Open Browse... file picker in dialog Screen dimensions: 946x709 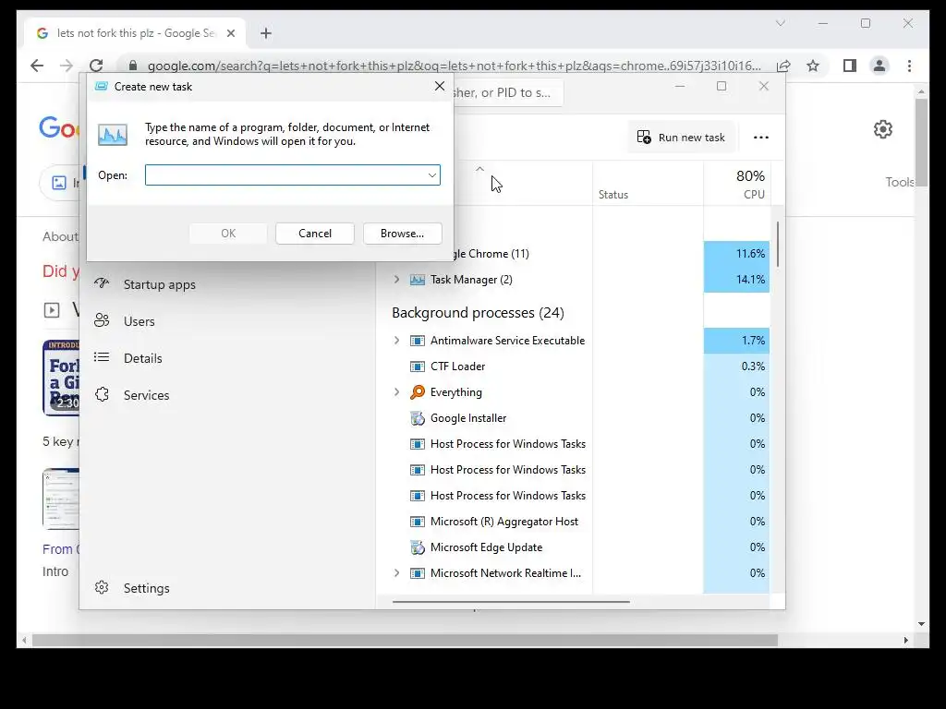[x=402, y=234]
